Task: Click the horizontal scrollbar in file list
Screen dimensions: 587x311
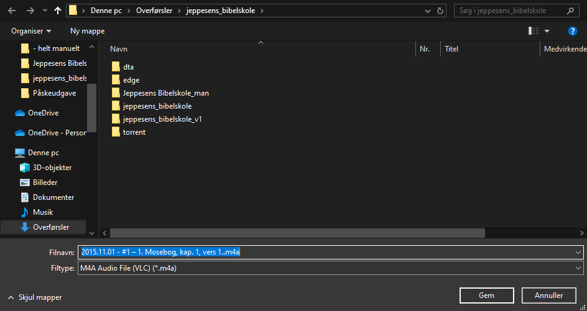Action: (x=297, y=233)
